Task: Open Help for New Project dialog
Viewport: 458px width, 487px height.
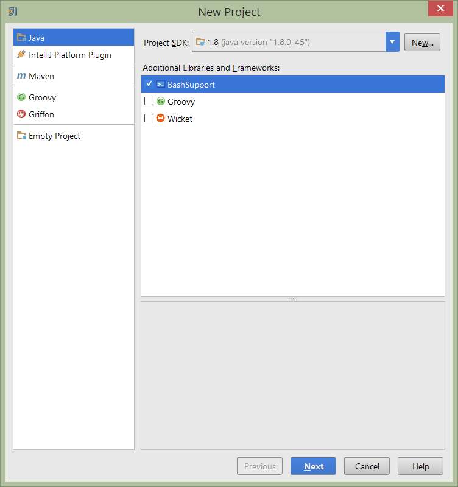Action: [420, 466]
